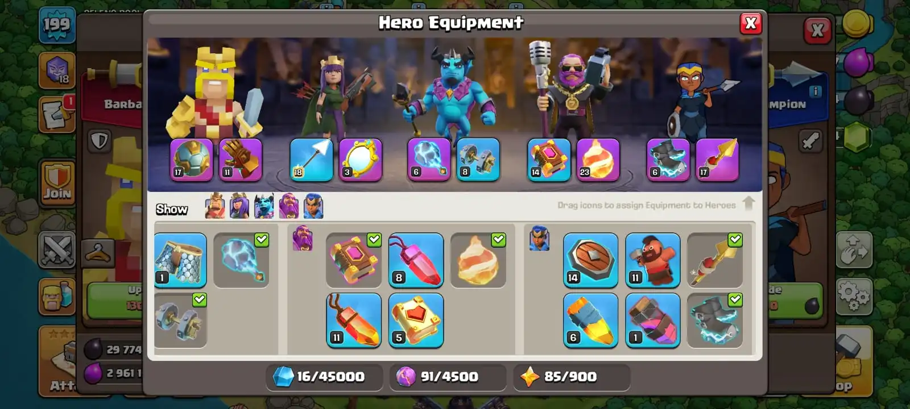Open Barbarian King's level 17 ball equipment
The height and width of the screenshot is (409, 910).
192,160
